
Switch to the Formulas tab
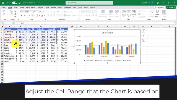tap(40, 7)
